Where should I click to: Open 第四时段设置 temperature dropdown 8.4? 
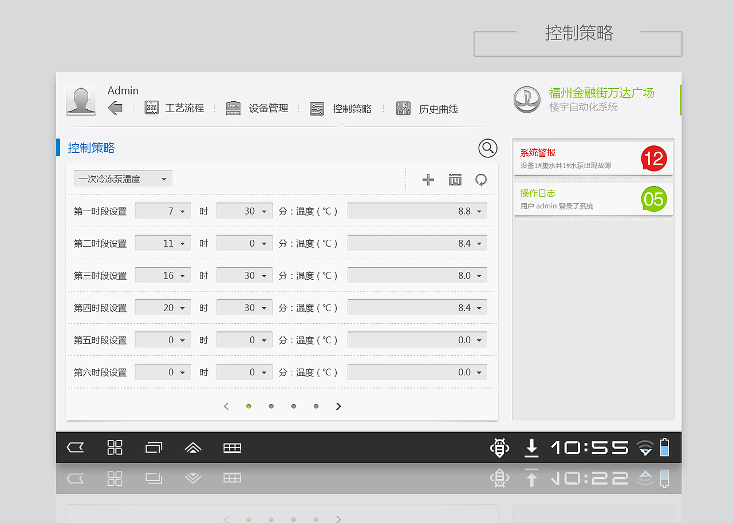[417, 307]
